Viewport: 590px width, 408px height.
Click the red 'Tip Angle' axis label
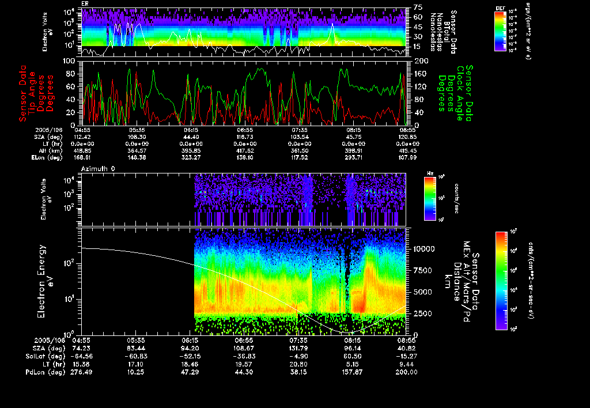click(x=32, y=93)
